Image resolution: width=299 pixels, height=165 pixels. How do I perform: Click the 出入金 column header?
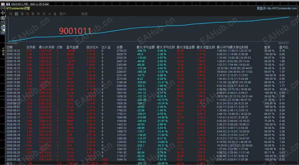coord(106,47)
